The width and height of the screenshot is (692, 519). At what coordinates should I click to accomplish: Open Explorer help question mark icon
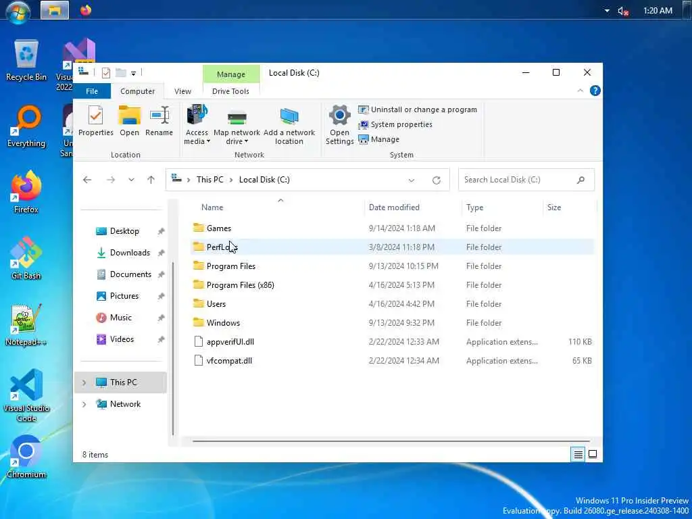[x=595, y=91]
